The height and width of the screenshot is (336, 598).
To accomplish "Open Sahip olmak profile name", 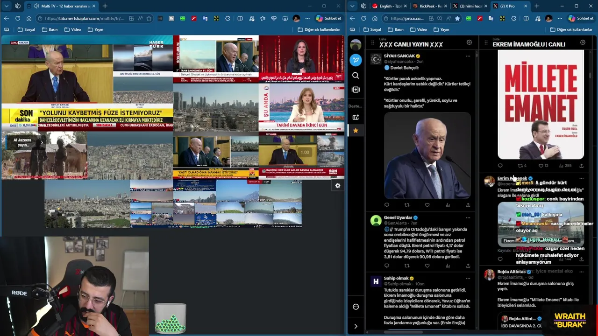I will click(x=396, y=278).
